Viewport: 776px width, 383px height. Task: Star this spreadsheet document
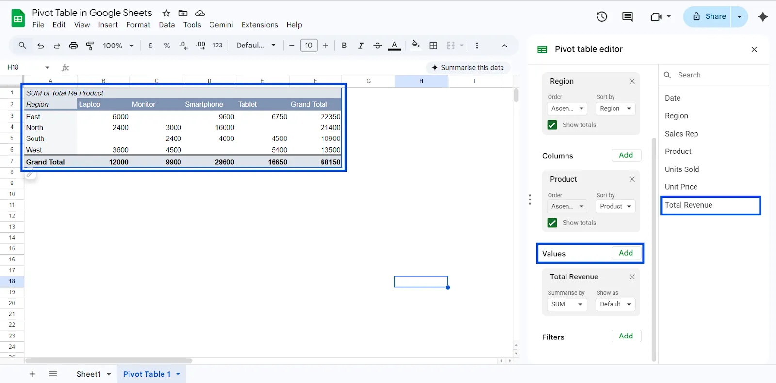click(x=166, y=13)
